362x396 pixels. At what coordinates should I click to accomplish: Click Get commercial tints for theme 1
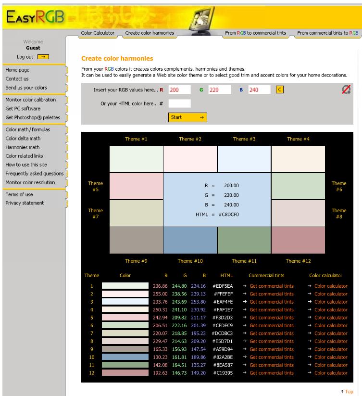tap(271, 286)
